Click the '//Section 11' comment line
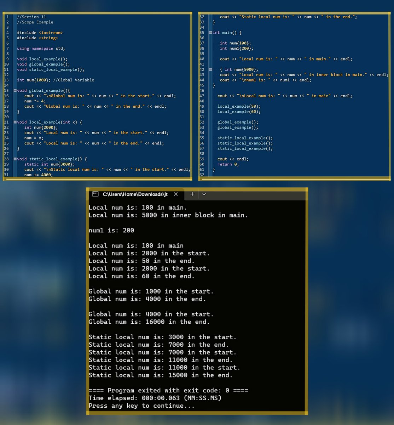The width and height of the screenshot is (394, 425). (31, 17)
